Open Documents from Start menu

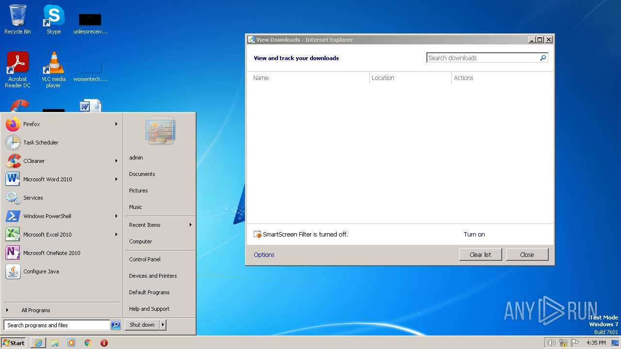(x=160, y=174)
